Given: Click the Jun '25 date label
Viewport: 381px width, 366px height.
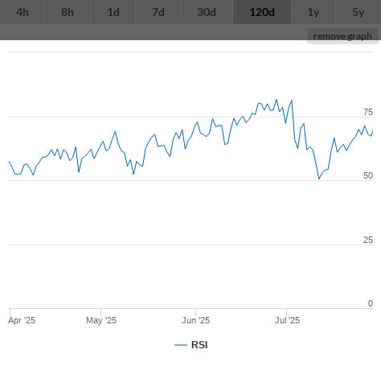Looking at the screenshot, I should (195, 320).
